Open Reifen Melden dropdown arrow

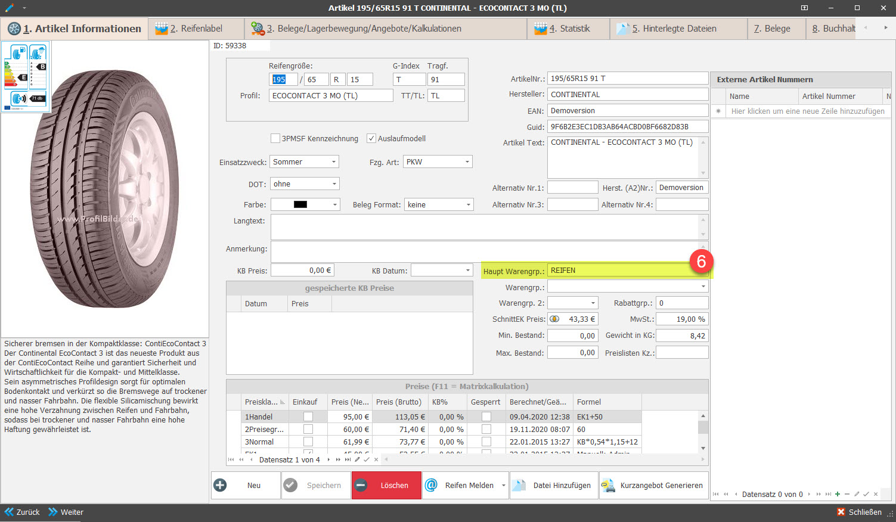pyautogui.click(x=503, y=485)
